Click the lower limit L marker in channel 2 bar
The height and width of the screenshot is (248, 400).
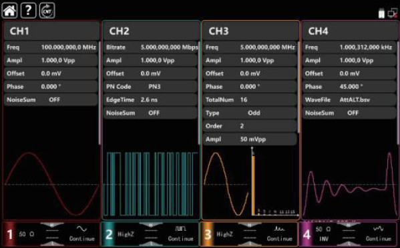click(x=151, y=244)
